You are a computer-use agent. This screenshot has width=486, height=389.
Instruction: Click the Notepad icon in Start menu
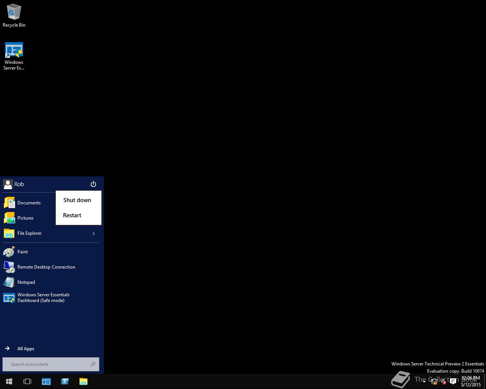point(9,282)
